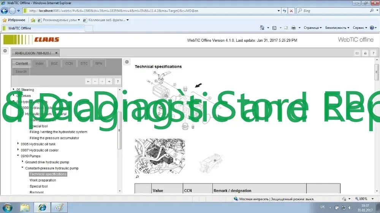380x213 pixels.
Task: Expand 0907 Hydraulic oil cooler node
Action: tap(18, 150)
